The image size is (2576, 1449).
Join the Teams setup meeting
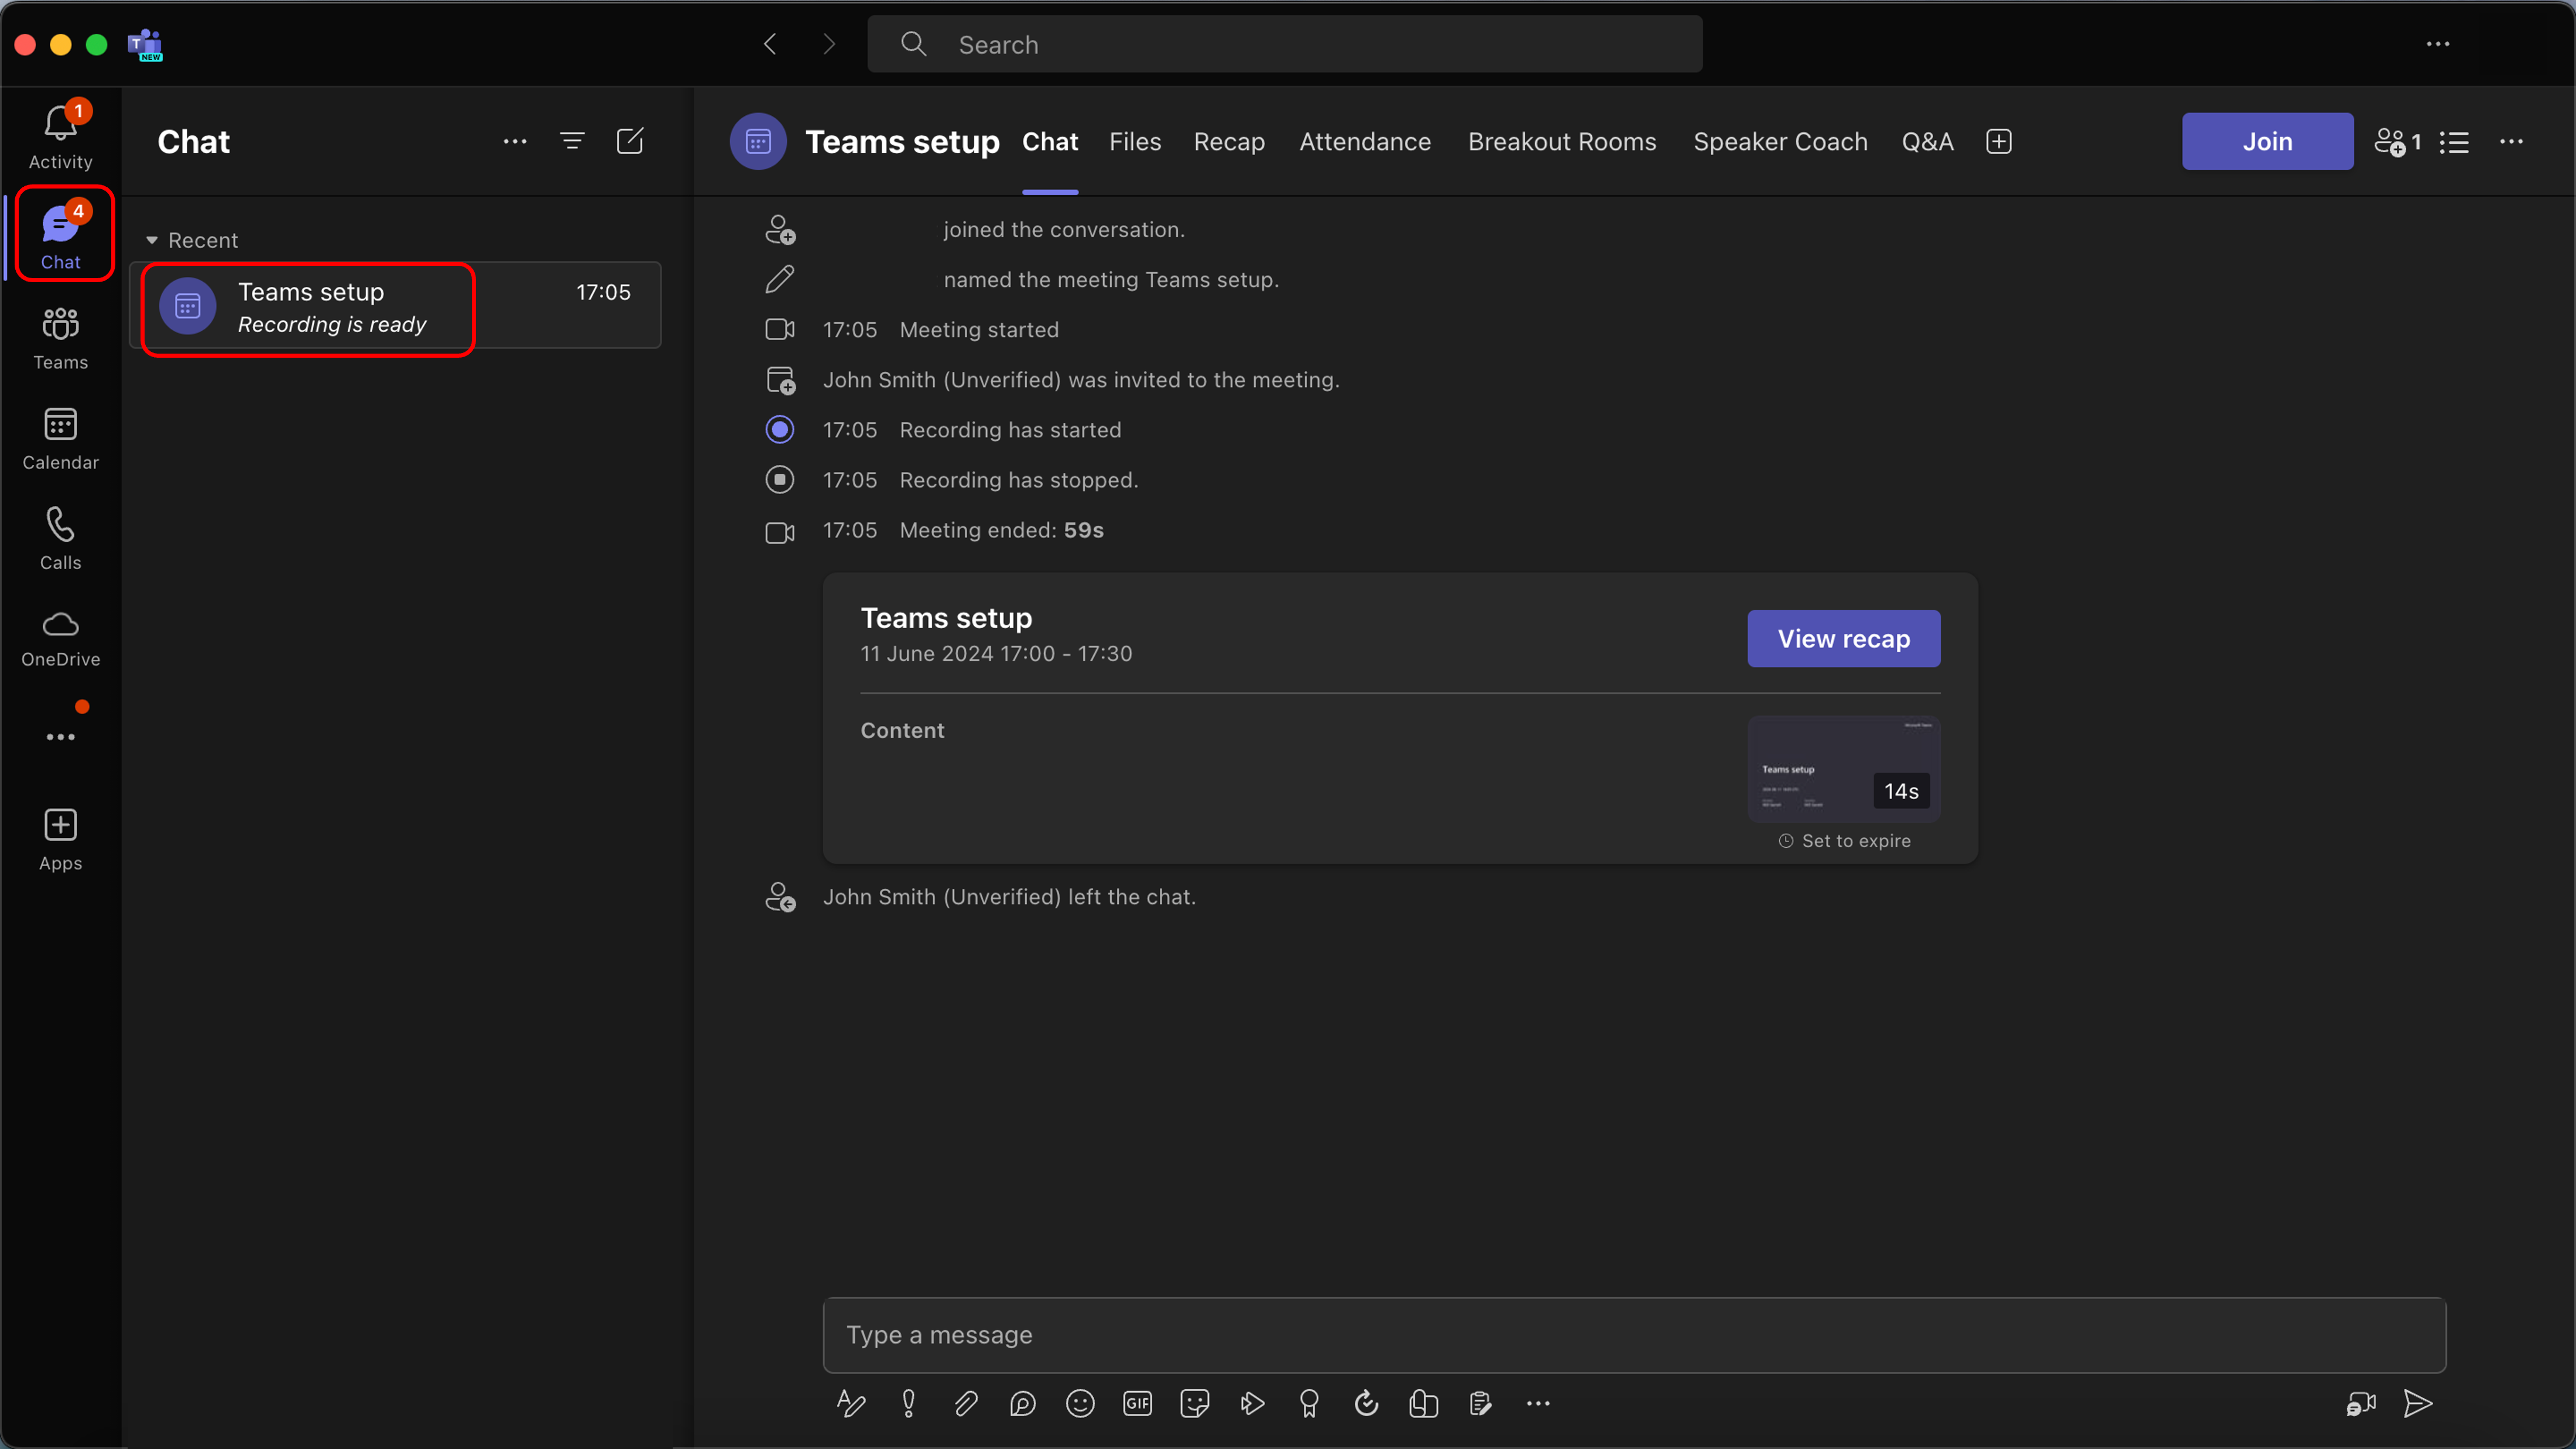[x=2267, y=141]
